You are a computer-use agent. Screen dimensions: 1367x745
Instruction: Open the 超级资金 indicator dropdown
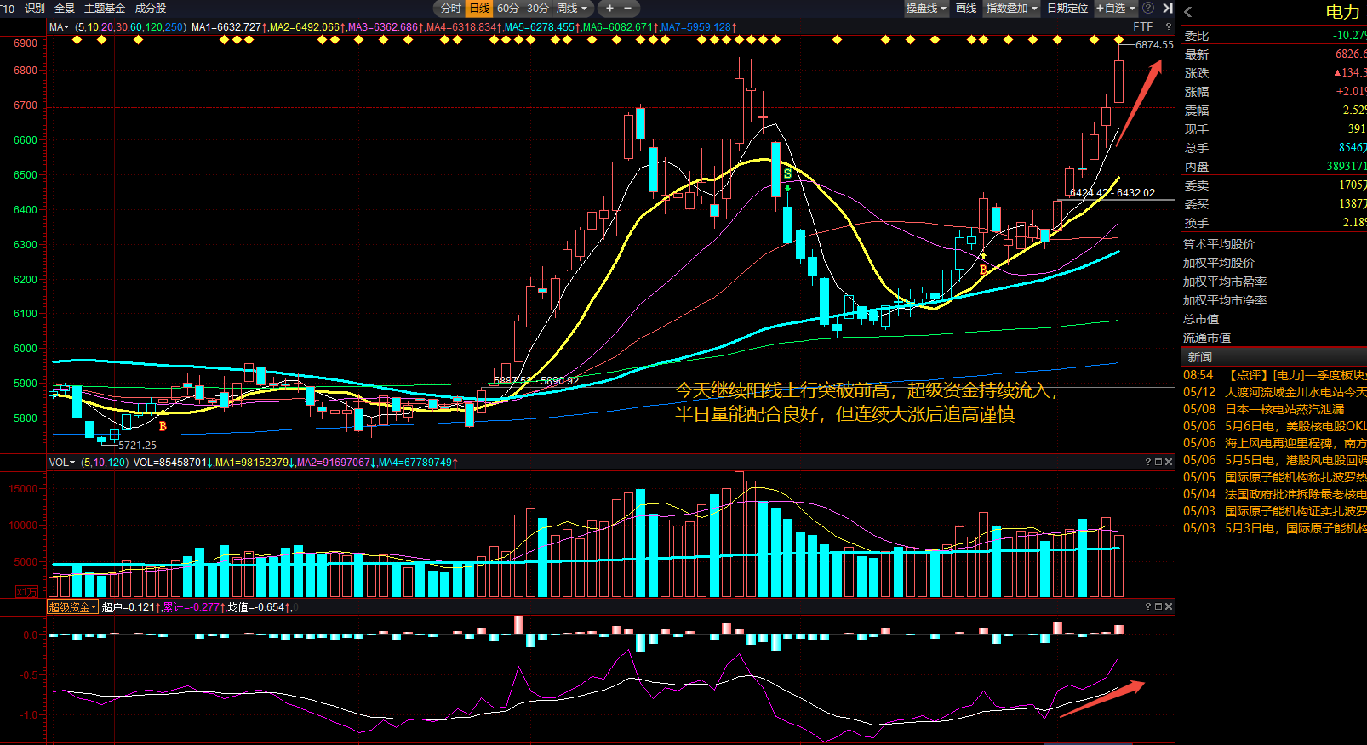pyautogui.click(x=72, y=607)
